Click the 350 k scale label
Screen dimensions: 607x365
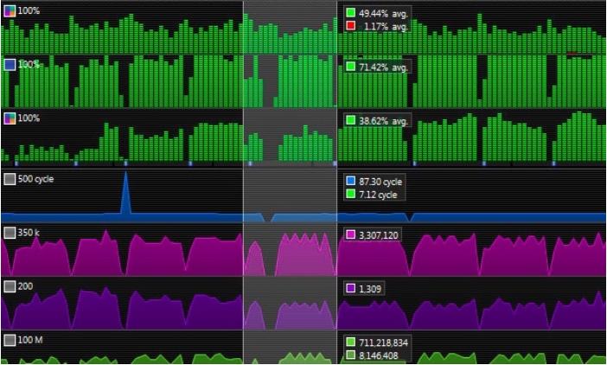[x=29, y=233]
